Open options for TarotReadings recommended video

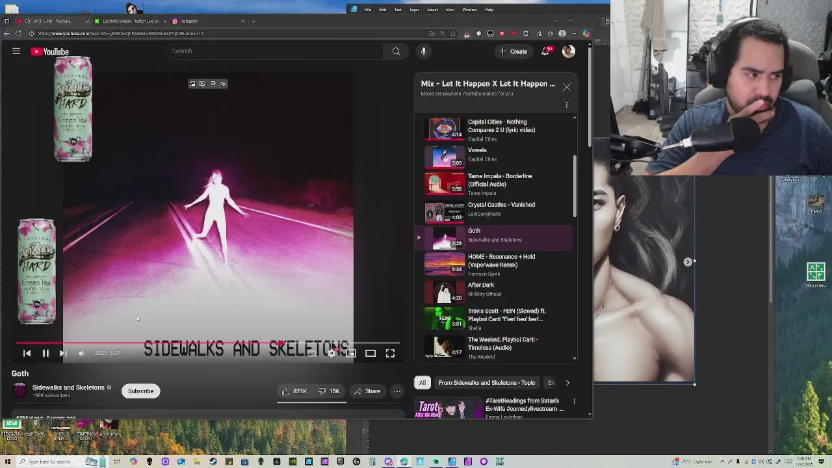[x=574, y=402]
